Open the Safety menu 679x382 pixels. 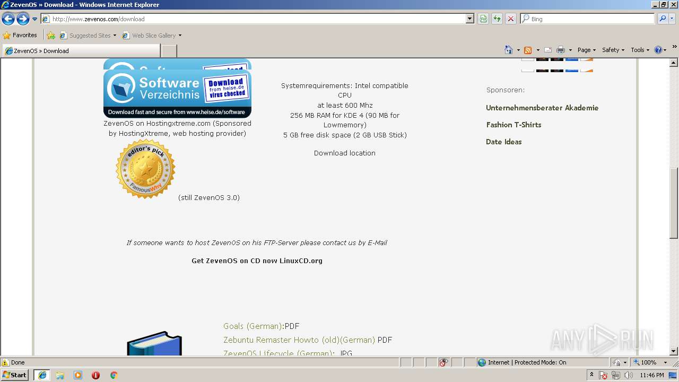click(x=613, y=50)
